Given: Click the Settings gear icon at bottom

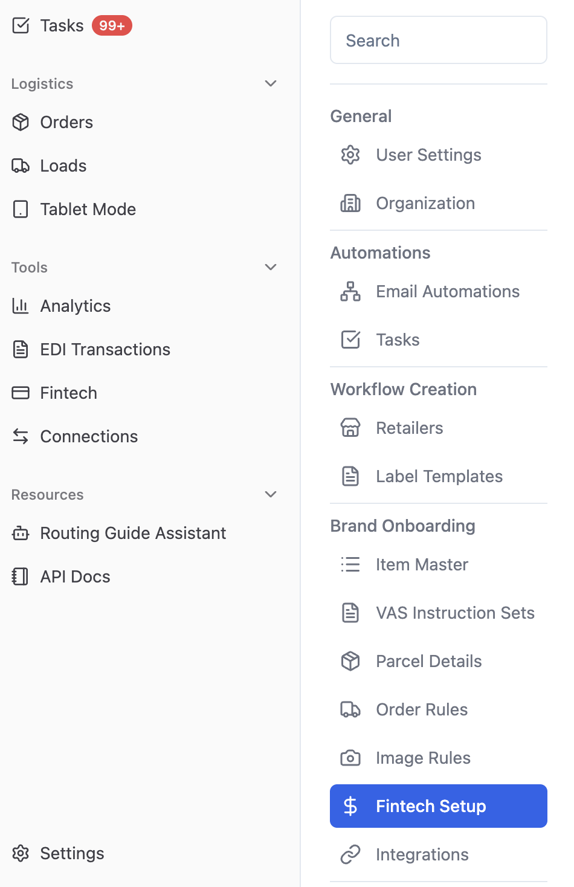Looking at the screenshot, I should pyautogui.click(x=21, y=853).
